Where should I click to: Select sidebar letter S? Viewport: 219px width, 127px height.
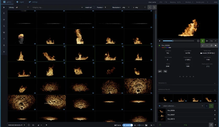[x=4, y=26]
